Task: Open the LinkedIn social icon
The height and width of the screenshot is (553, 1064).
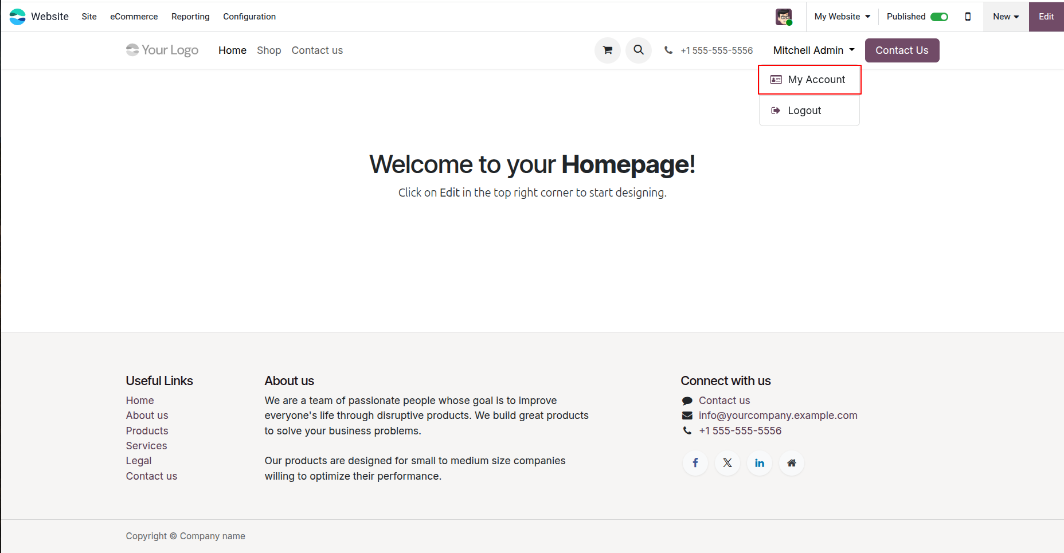Action: click(x=760, y=463)
